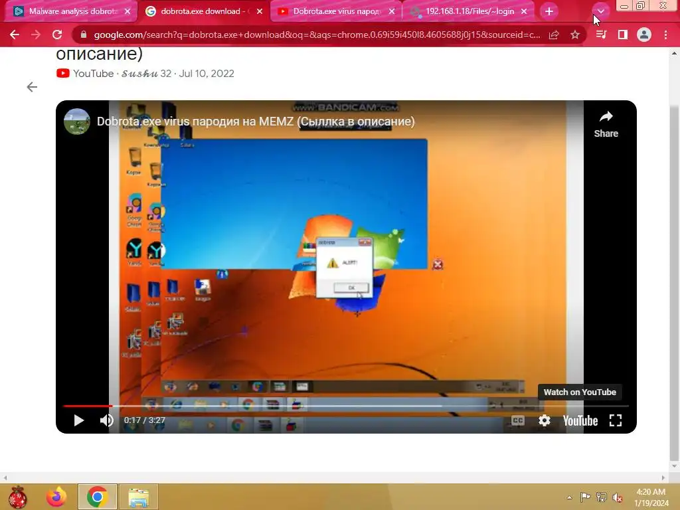Share the YouTube video
The width and height of the screenshot is (680, 510).
606,124
